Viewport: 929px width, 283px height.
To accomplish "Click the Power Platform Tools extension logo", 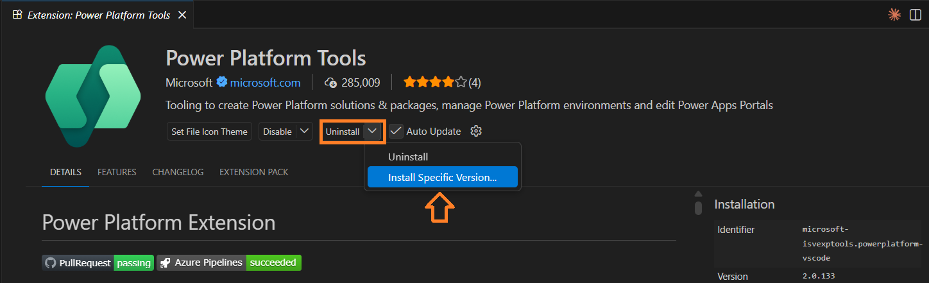I will (93, 96).
